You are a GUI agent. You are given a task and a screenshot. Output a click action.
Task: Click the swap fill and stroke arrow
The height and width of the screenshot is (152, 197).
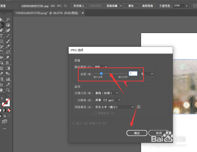coord(9,96)
